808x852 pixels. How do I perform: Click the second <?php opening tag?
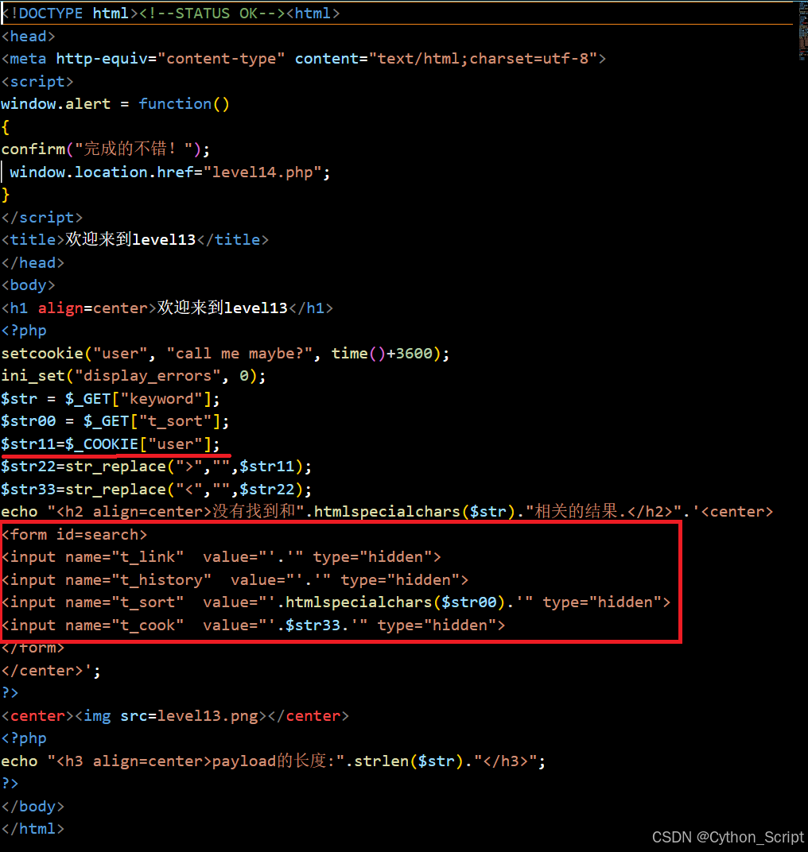[x=24, y=738]
